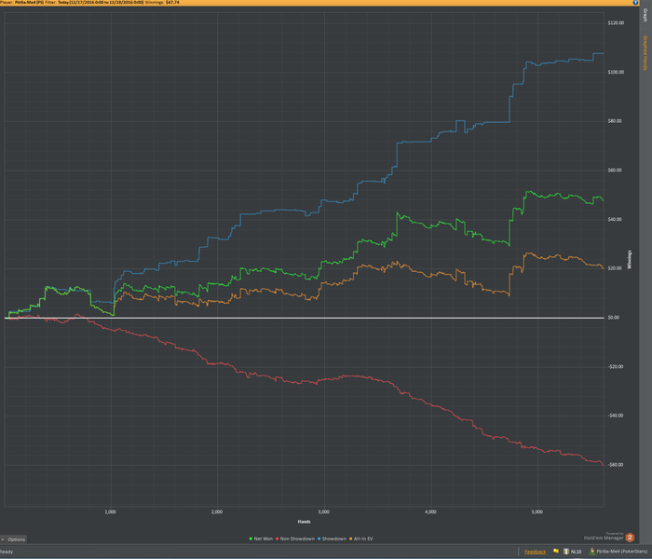
Task: Click the player name (PokerStars) status label
Action: [621, 552]
